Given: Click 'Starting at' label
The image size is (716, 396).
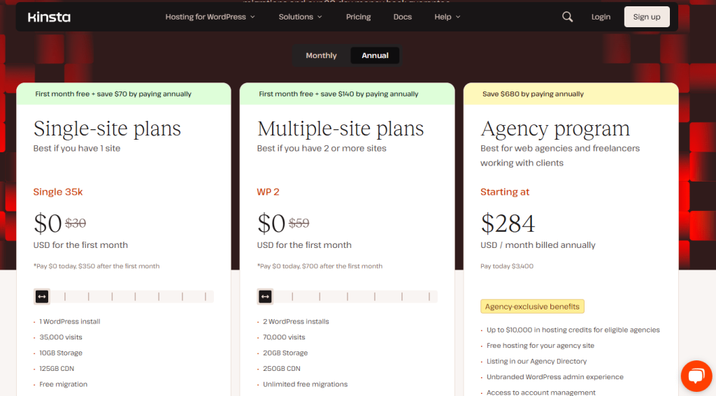Looking at the screenshot, I should pos(505,192).
